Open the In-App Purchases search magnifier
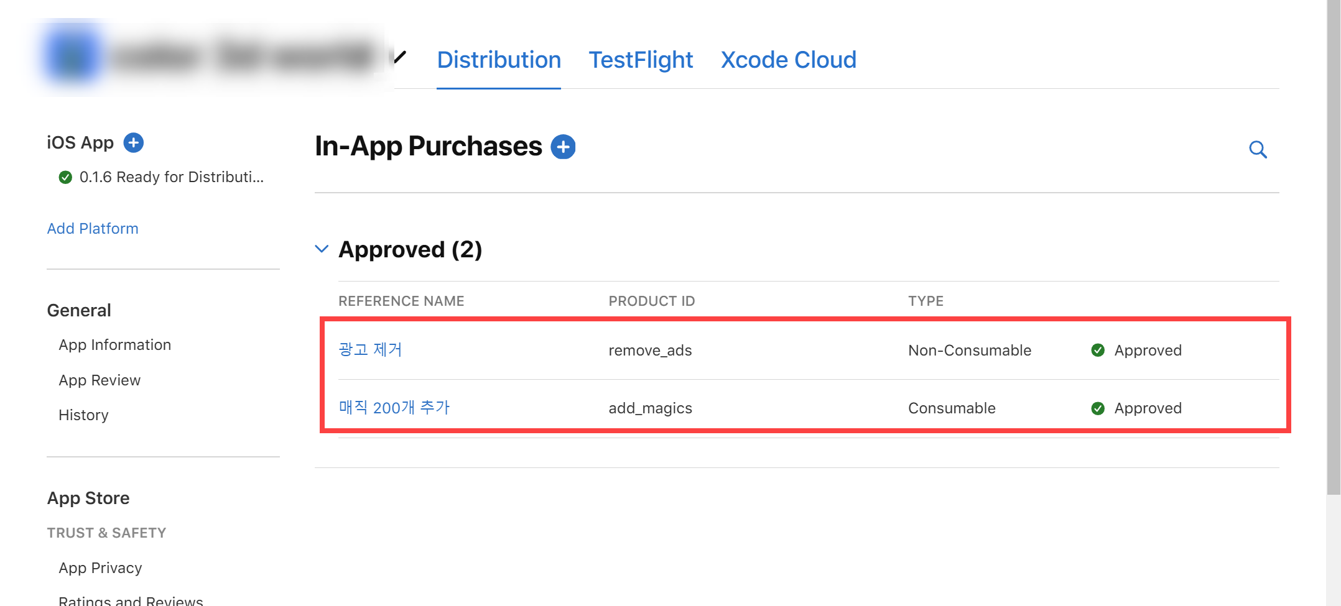1341x606 pixels. pyautogui.click(x=1258, y=149)
